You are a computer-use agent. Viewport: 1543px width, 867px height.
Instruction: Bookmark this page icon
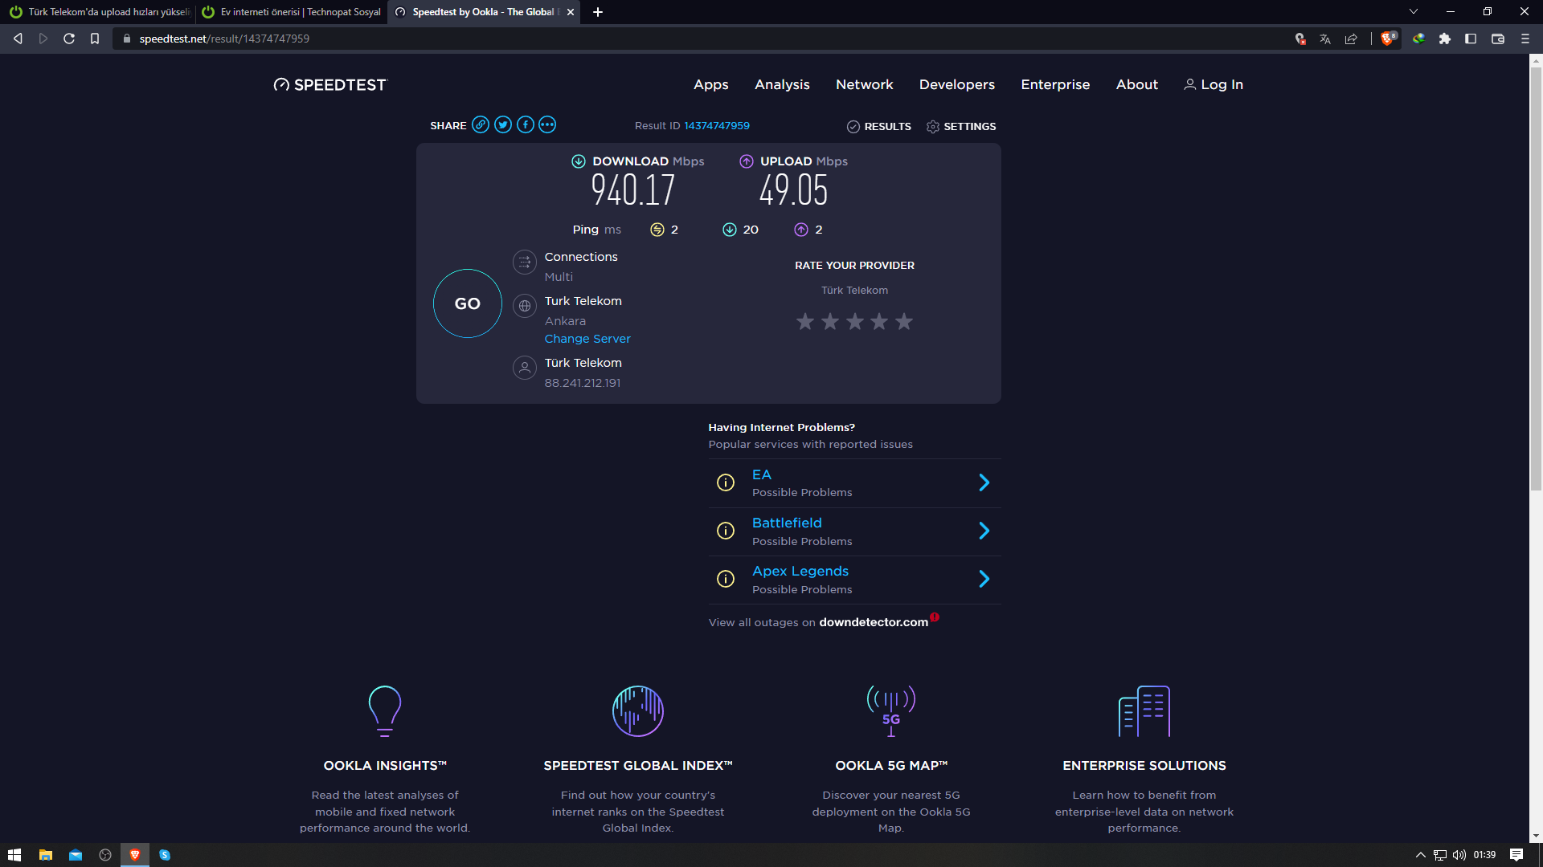(95, 39)
